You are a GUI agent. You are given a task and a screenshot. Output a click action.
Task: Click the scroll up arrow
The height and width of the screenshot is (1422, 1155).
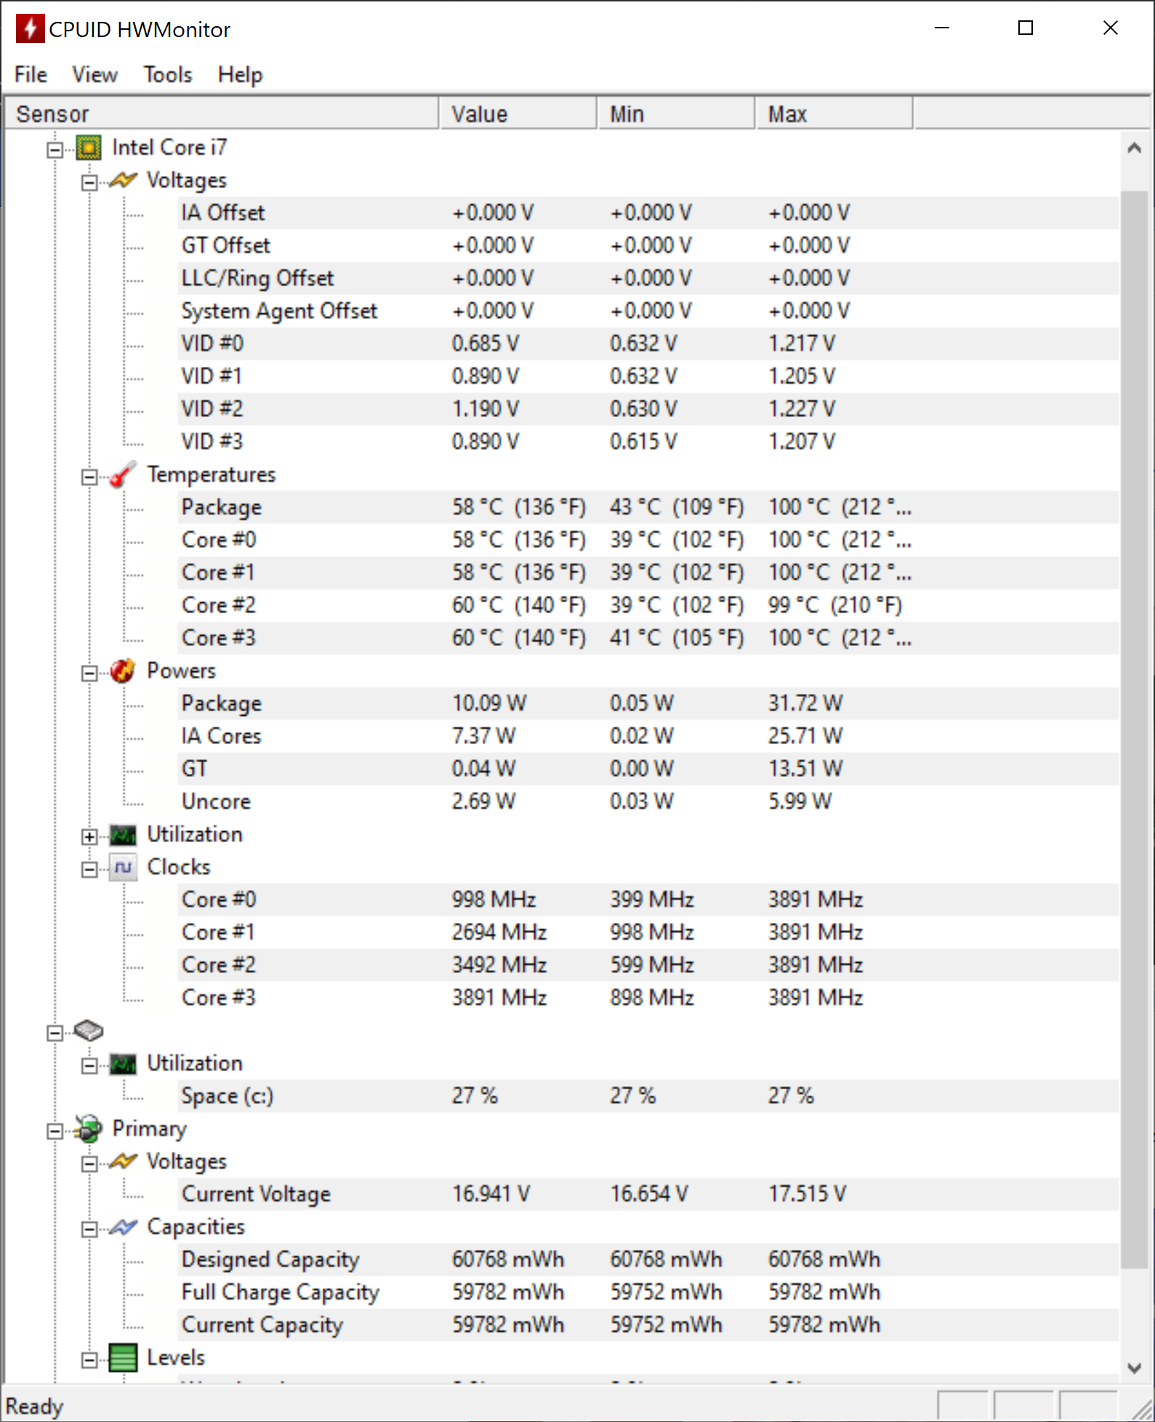click(1134, 148)
